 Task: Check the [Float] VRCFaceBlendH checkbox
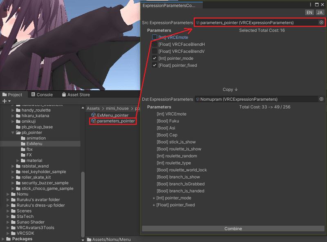pyautogui.click(x=155, y=44)
